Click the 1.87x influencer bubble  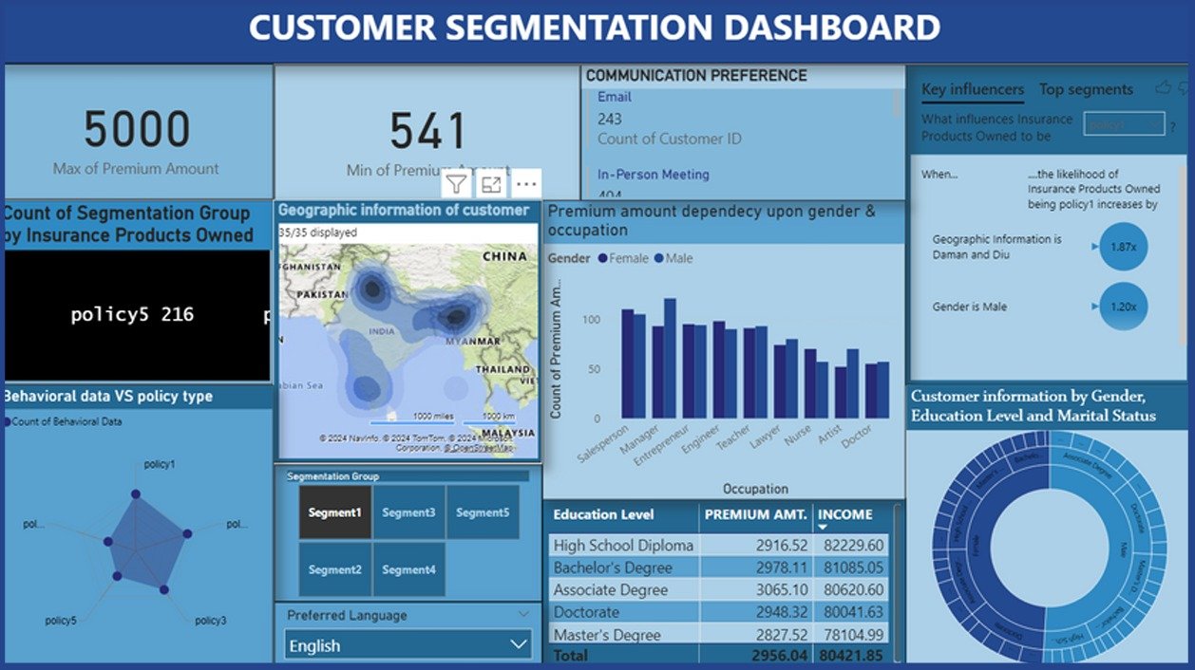[1123, 247]
